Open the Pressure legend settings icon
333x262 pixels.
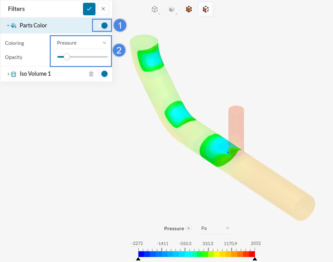point(188,228)
